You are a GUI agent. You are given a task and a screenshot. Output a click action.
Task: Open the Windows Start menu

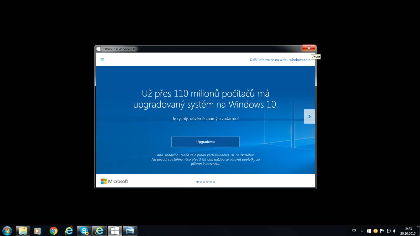tap(7, 231)
